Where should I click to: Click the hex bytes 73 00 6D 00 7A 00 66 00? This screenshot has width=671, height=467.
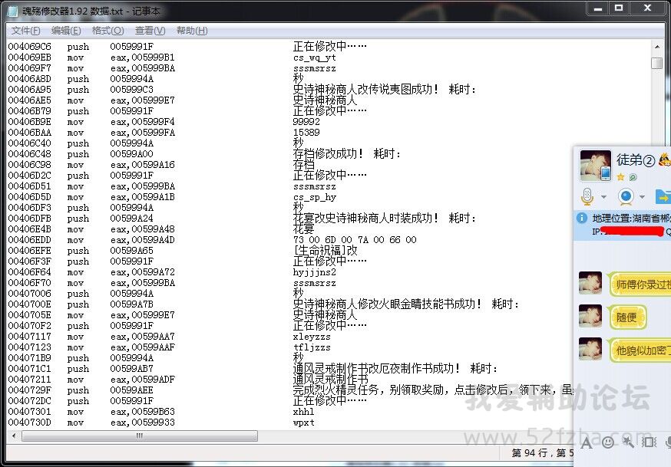(x=355, y=240)
